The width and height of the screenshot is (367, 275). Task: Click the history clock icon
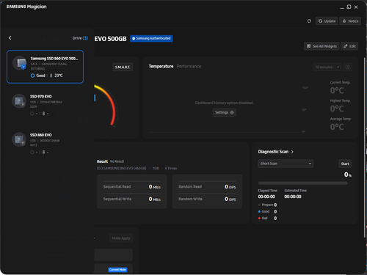pyautogui.click(x=347, y=67)
